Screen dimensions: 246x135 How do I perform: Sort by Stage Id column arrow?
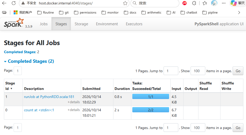click(11, 89)
